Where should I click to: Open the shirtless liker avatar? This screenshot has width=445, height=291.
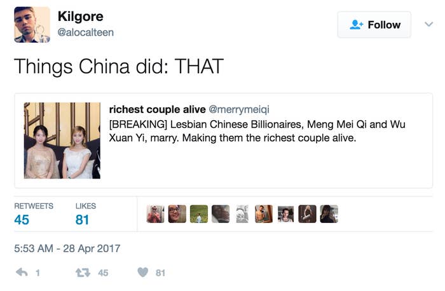click(264, 214)
